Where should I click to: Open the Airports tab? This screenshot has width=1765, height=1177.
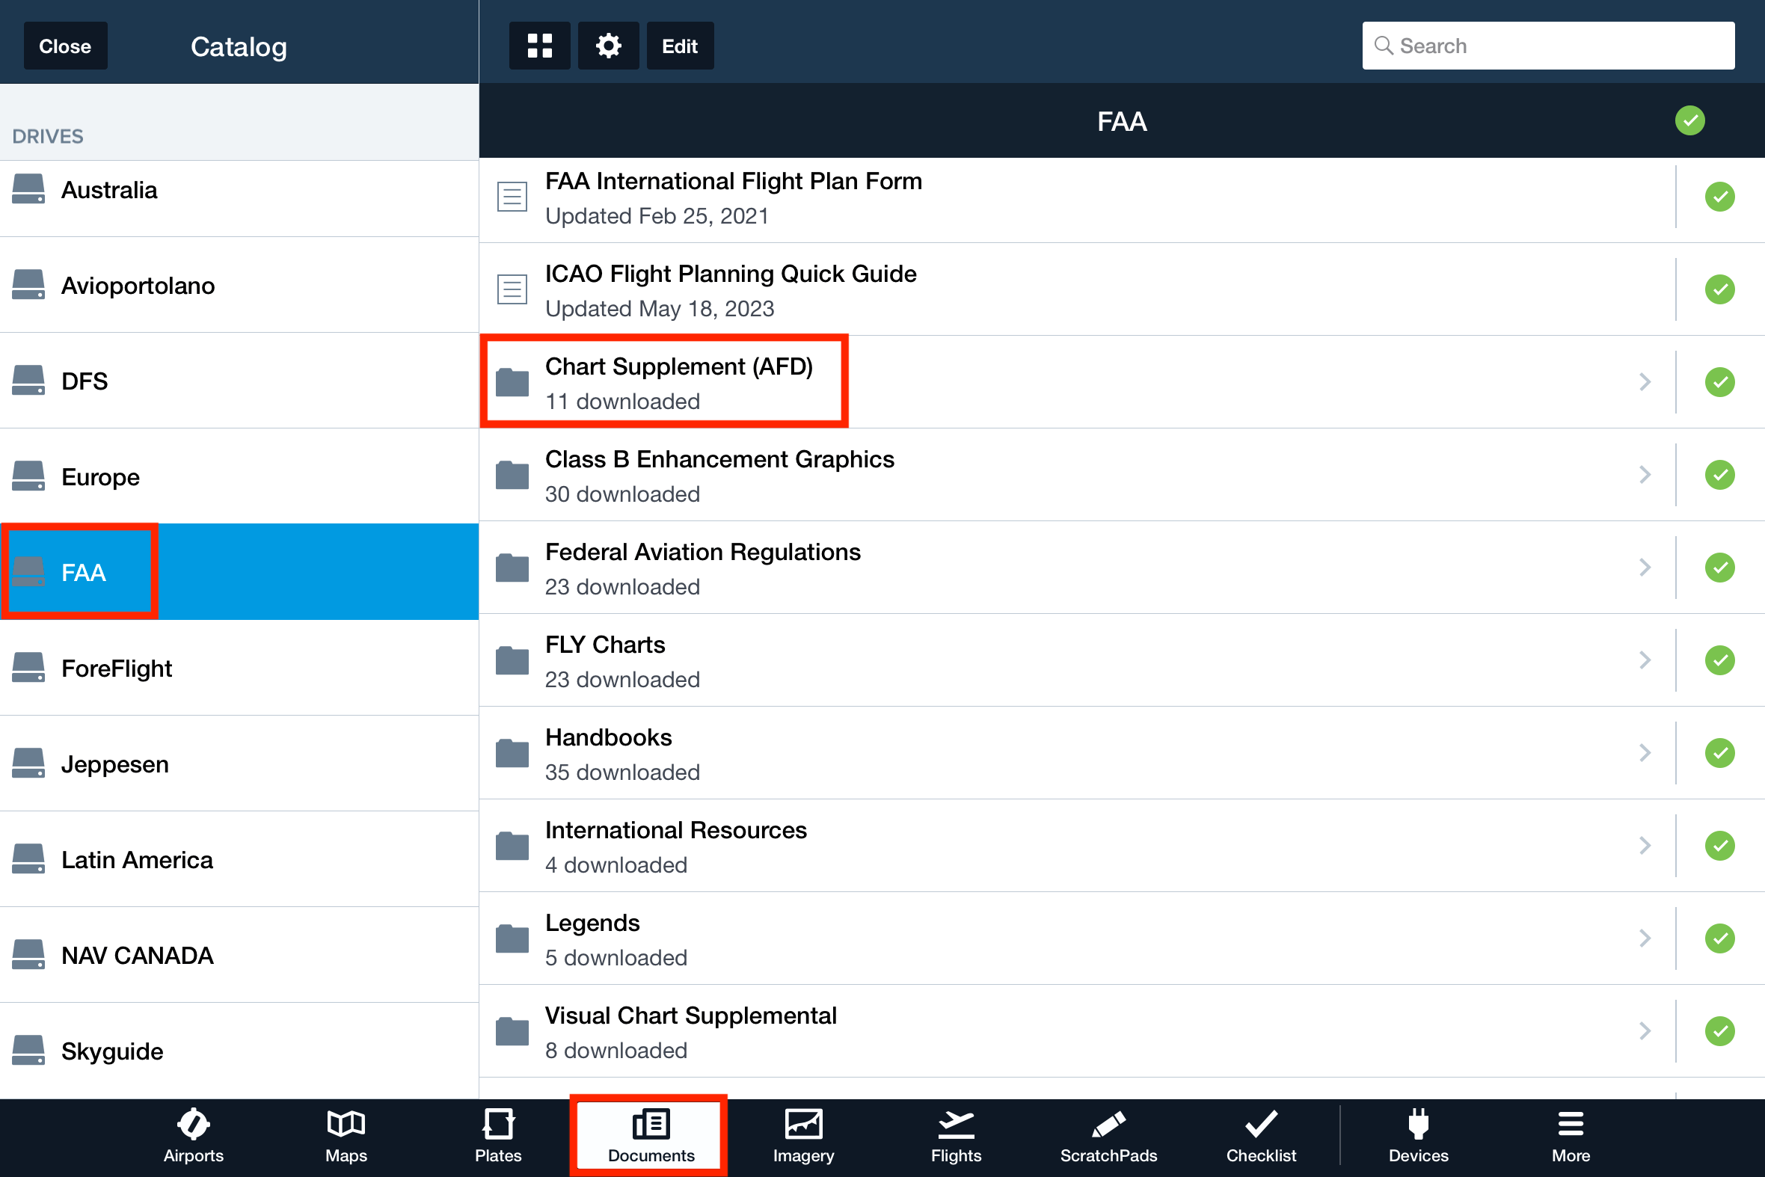point(193,1137)
